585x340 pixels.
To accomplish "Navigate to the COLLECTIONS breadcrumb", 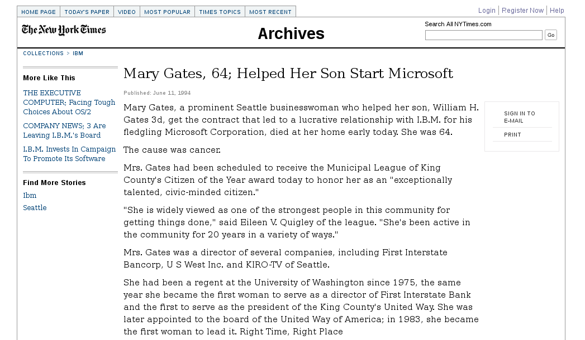I will pos(43,54).
